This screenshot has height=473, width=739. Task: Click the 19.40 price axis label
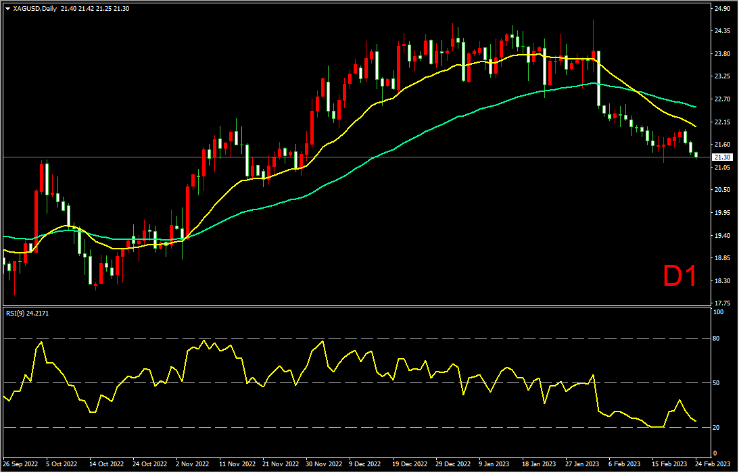723,236
